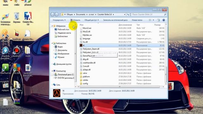Open the Упорядочить dropdown menu

pyautogui.click(x=59, y=20)
